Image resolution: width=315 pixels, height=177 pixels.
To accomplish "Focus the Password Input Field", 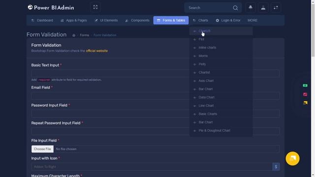I will click(156, 114).
